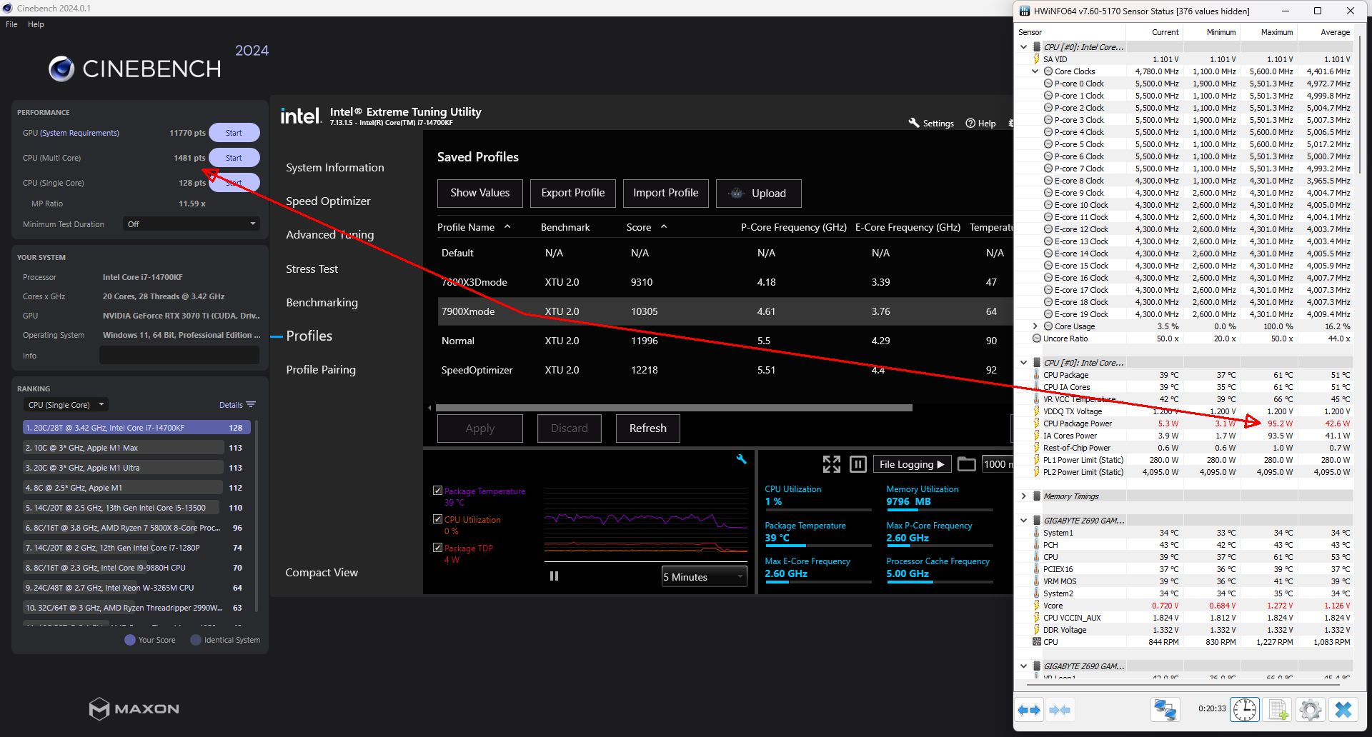Pause the XTU graph below the chart

point(554,576)
